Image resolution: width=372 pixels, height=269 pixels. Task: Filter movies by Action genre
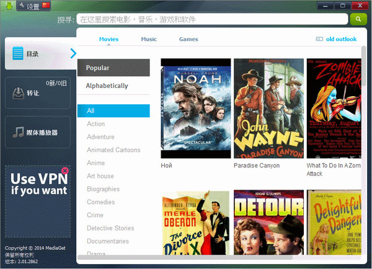tap(96, 124)
